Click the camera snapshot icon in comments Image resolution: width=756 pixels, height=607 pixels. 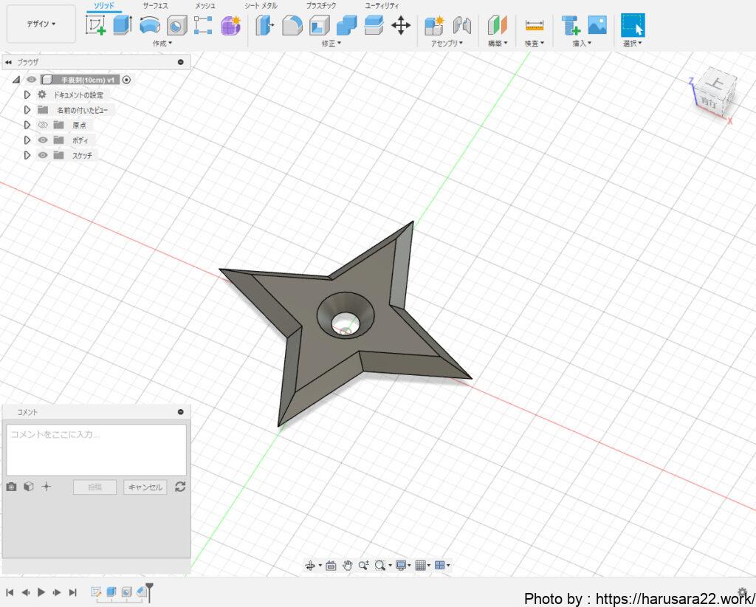click(11, 487)
